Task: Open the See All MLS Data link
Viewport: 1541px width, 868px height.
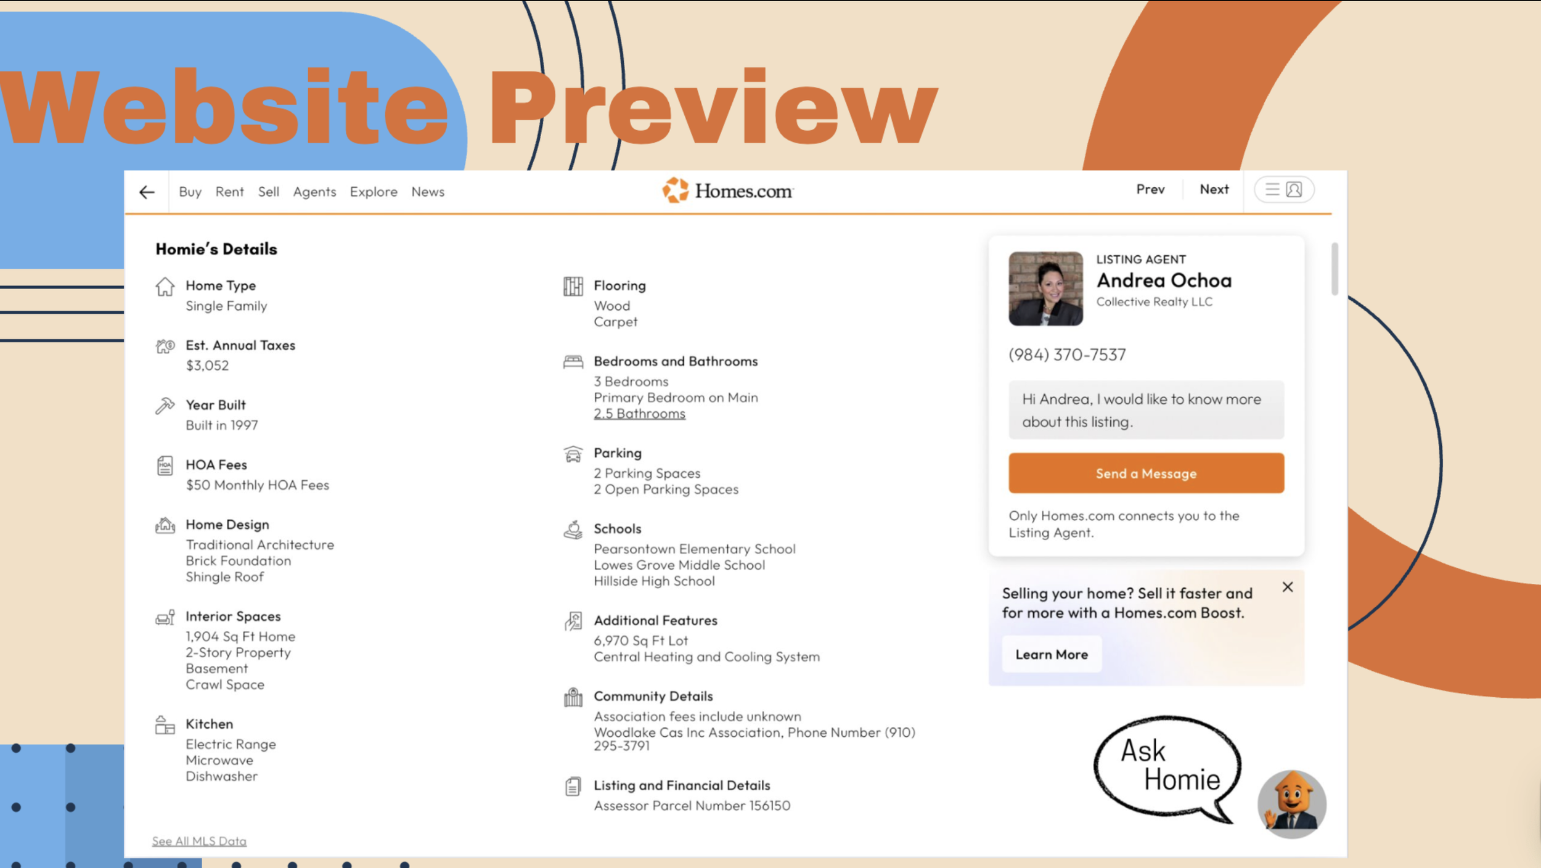Action: (199, 841)
